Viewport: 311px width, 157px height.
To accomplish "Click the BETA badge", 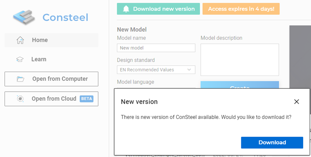I will coord(87,99).
